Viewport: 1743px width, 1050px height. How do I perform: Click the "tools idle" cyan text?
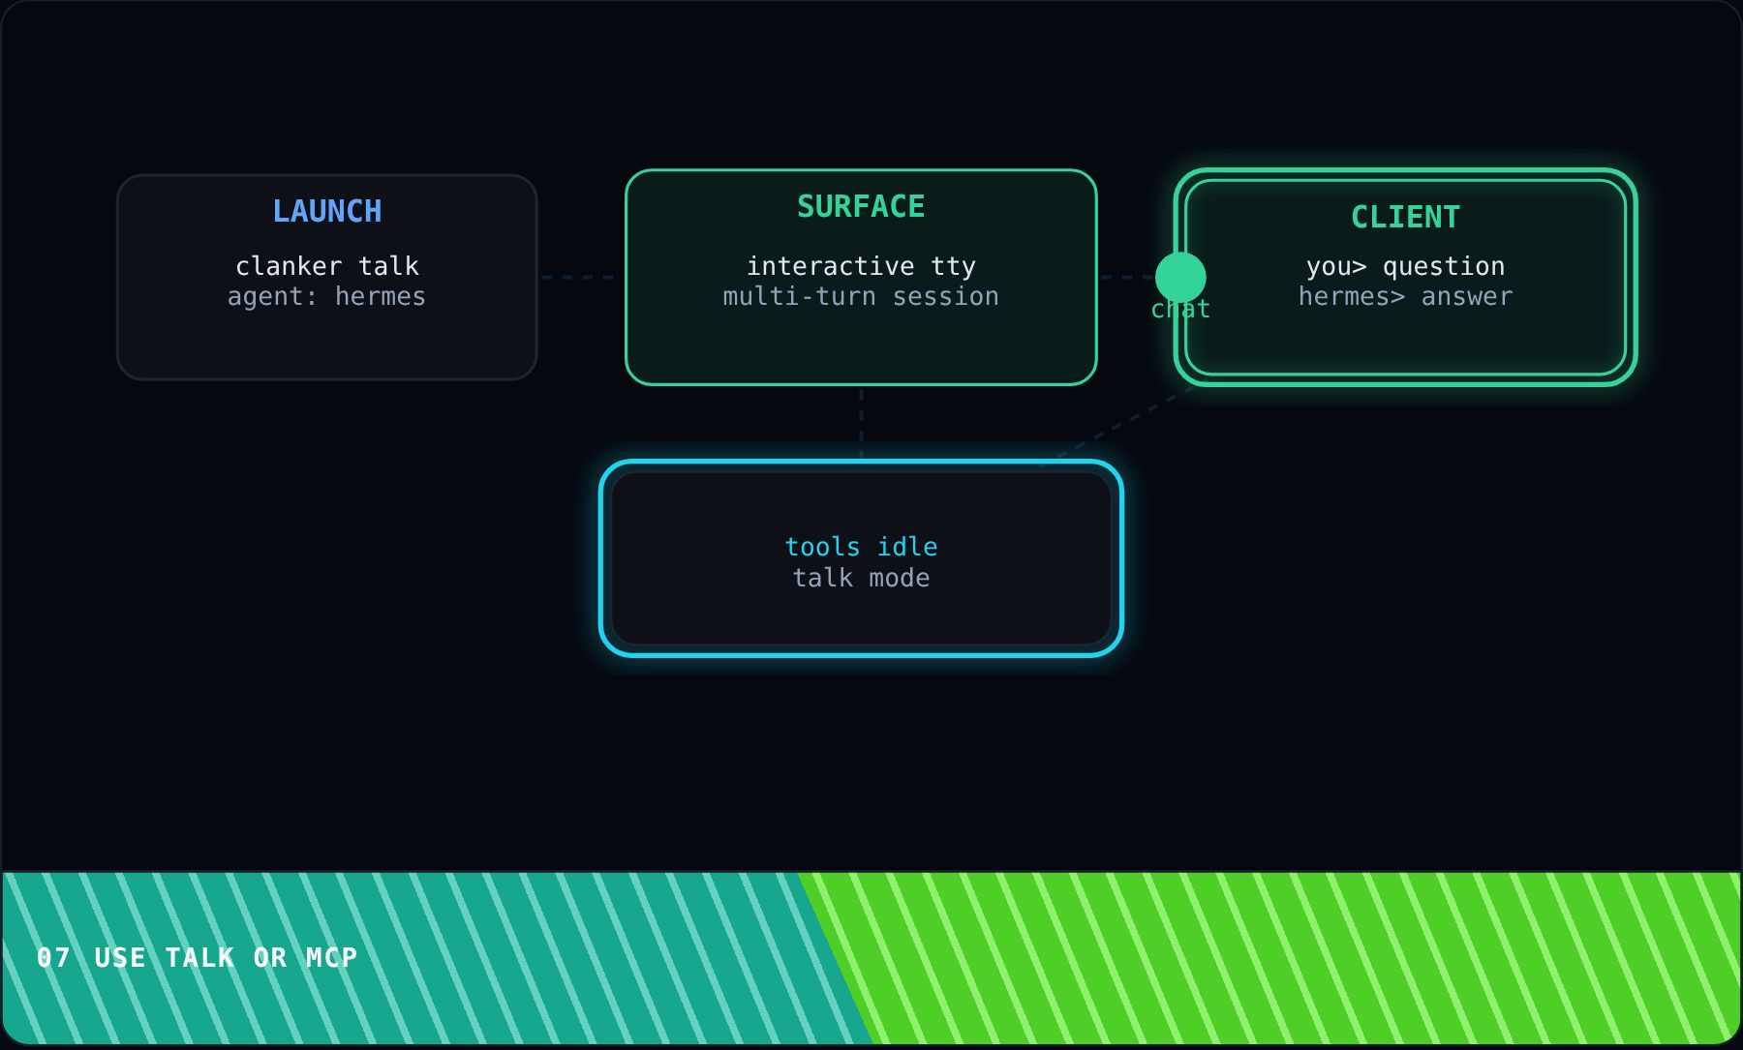(861, 547)
